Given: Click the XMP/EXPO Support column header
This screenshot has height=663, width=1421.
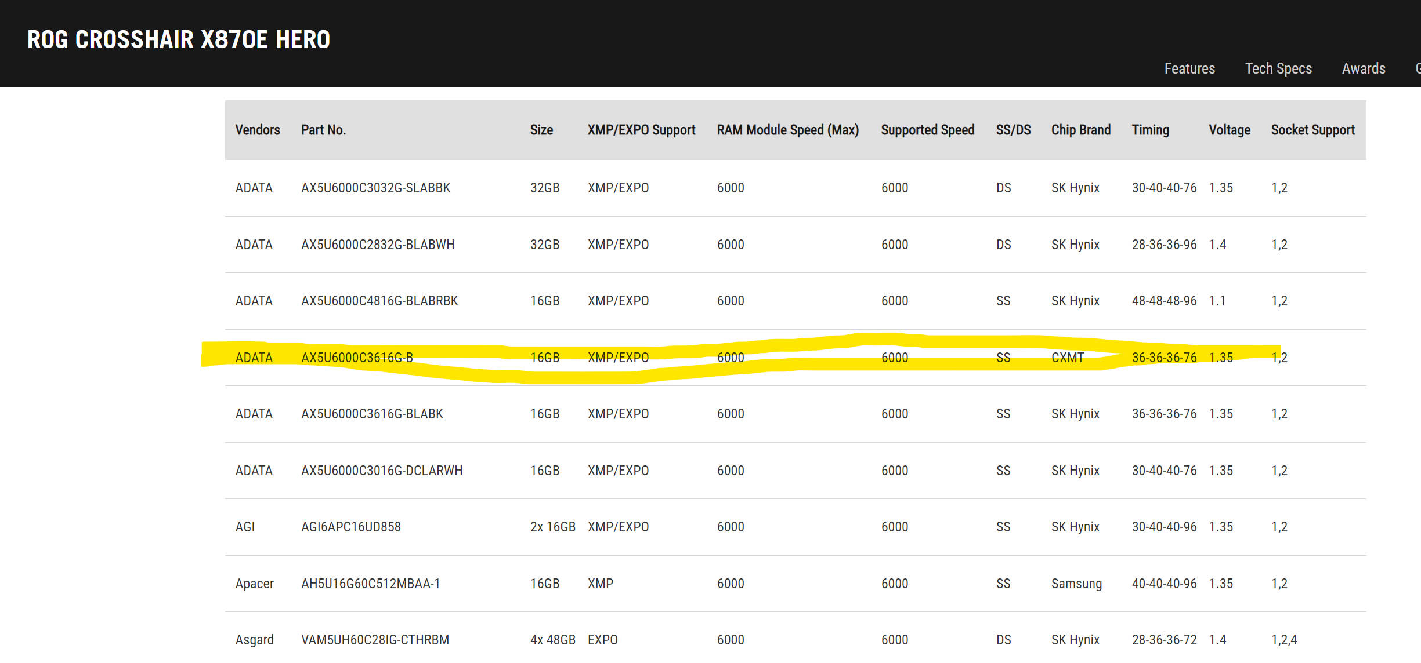Looking at the screenshot, I should coord(641,130).
